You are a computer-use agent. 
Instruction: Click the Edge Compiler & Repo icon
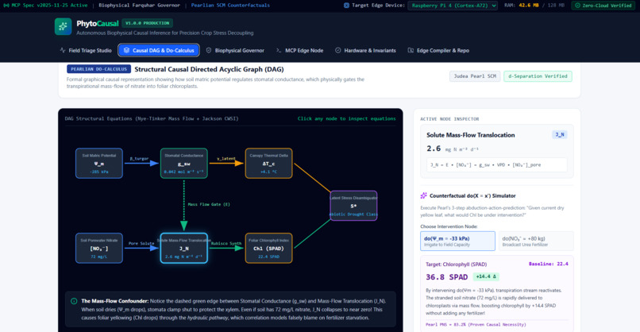click(x=411, y=50)
